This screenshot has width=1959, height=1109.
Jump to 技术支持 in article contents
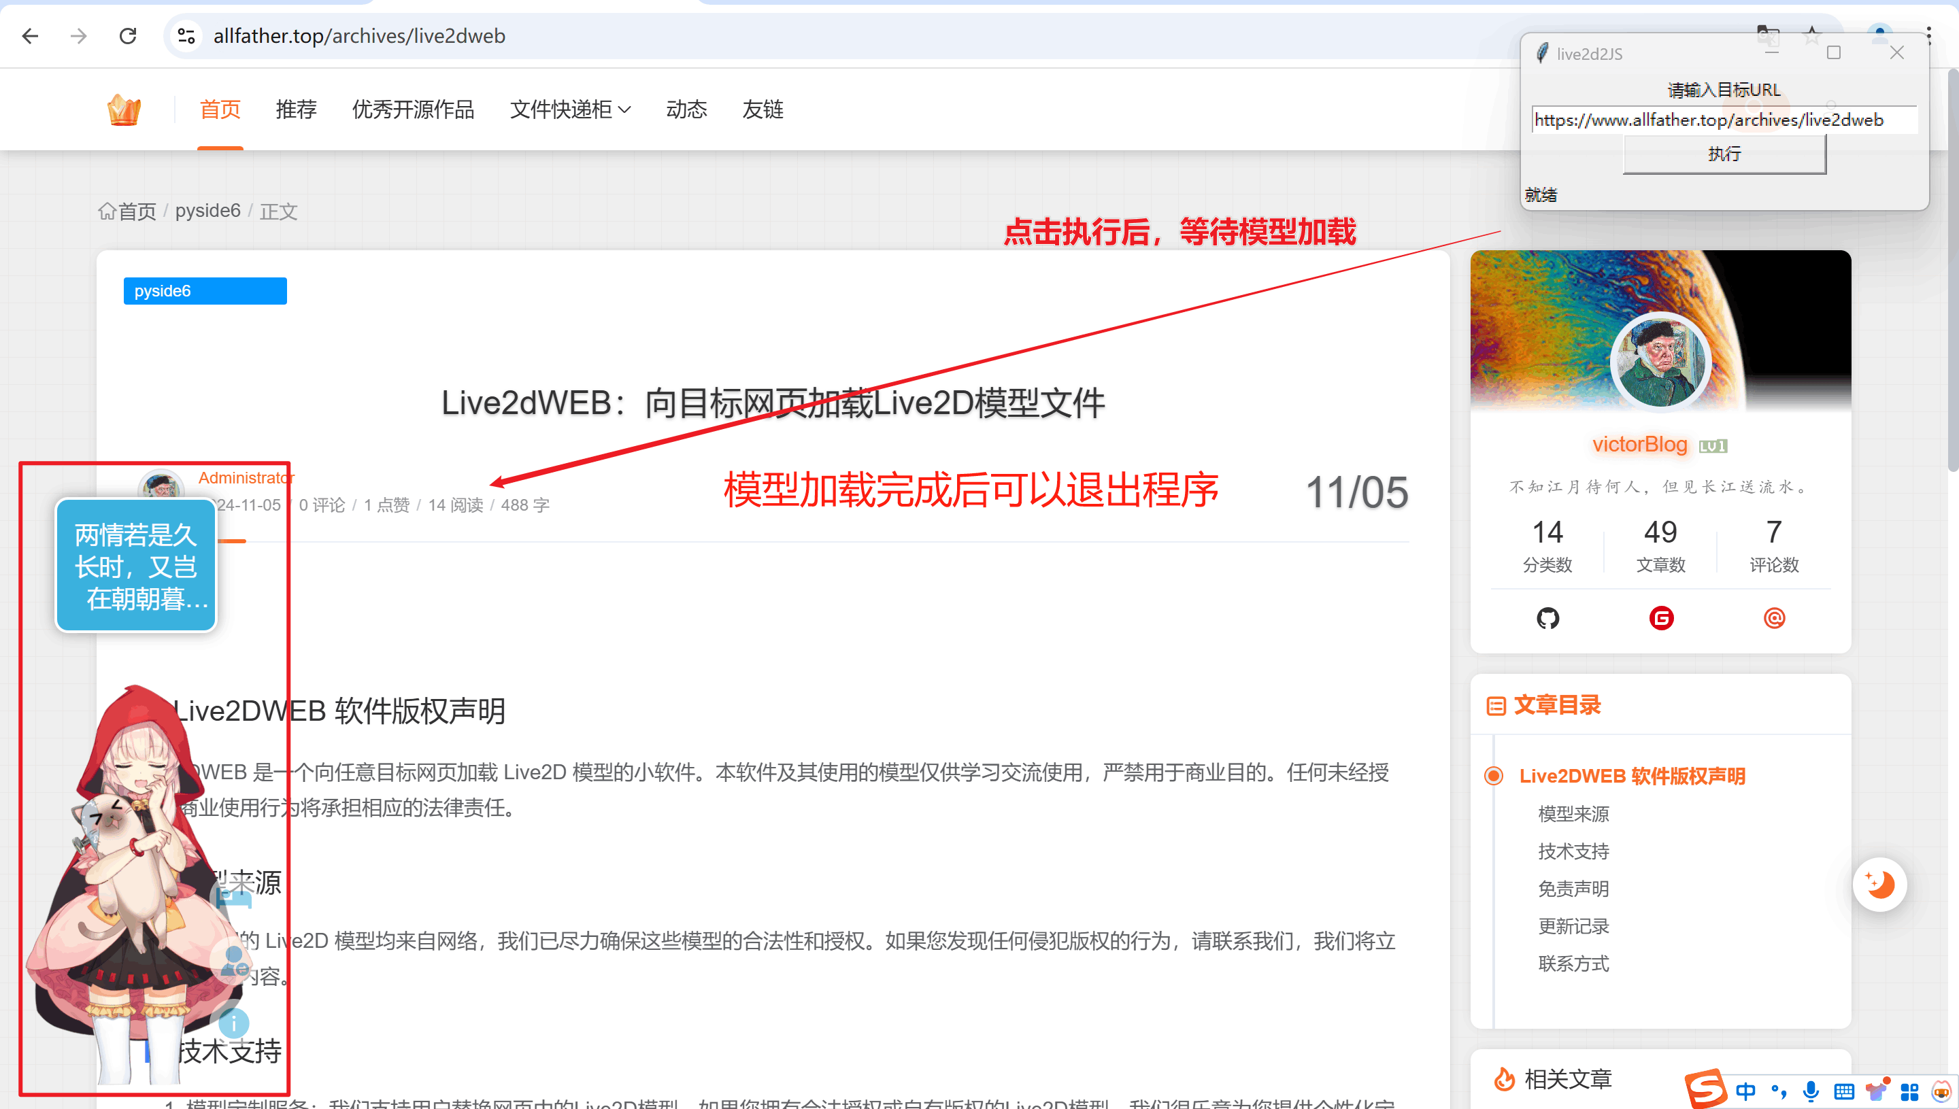1573,851
